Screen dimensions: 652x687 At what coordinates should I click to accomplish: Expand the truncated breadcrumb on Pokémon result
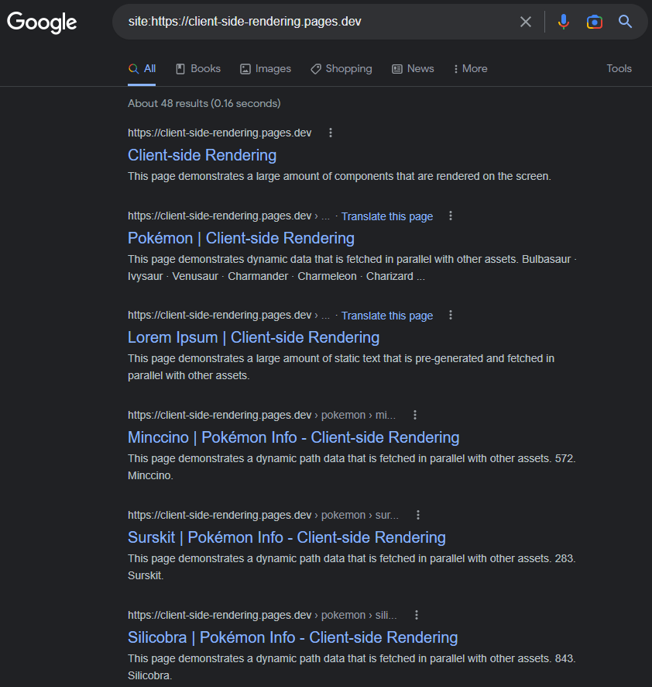pyautogui.click(x=326, y=216)
